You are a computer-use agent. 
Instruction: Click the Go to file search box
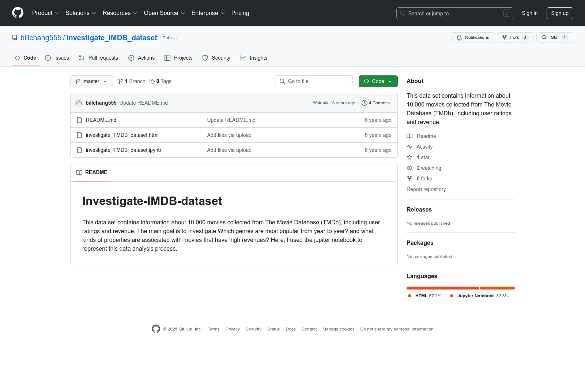pyautogui.click(x=314, y=81)
